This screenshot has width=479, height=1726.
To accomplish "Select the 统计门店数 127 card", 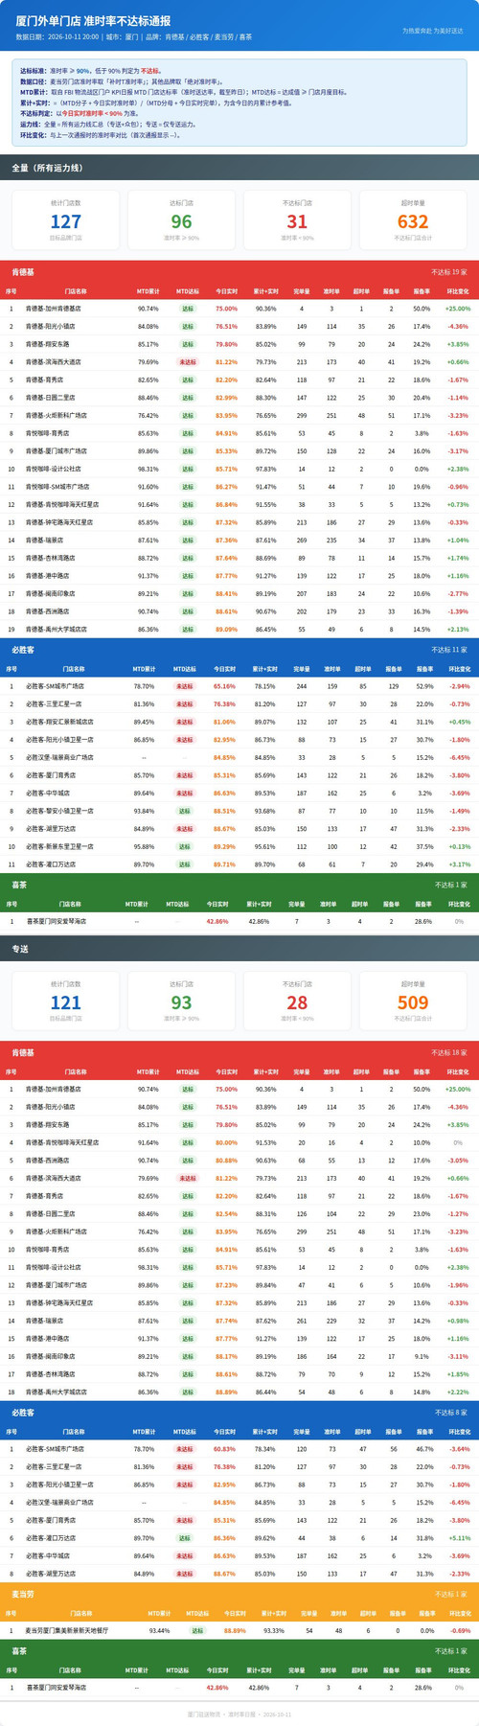I will pos(66,219).
